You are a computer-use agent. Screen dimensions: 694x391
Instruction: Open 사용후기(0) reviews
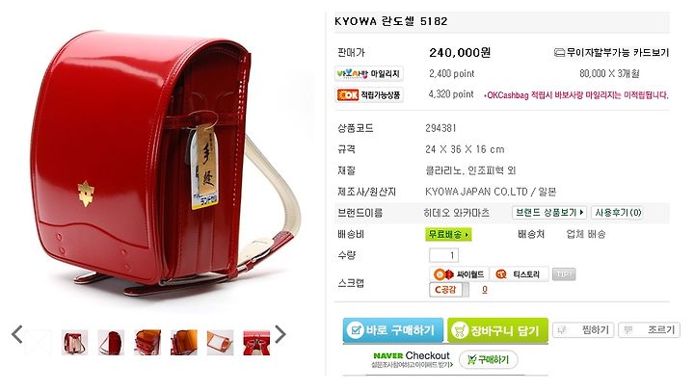coord(618,213)
